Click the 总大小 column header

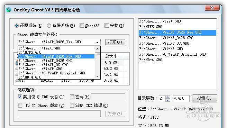tap(111, 56)
